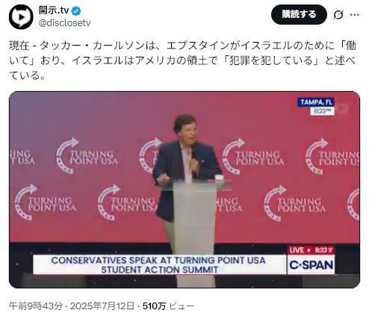Select the Japanese tweet text body
This screenshot has height=313, width=369.
(x=183, y=61)
